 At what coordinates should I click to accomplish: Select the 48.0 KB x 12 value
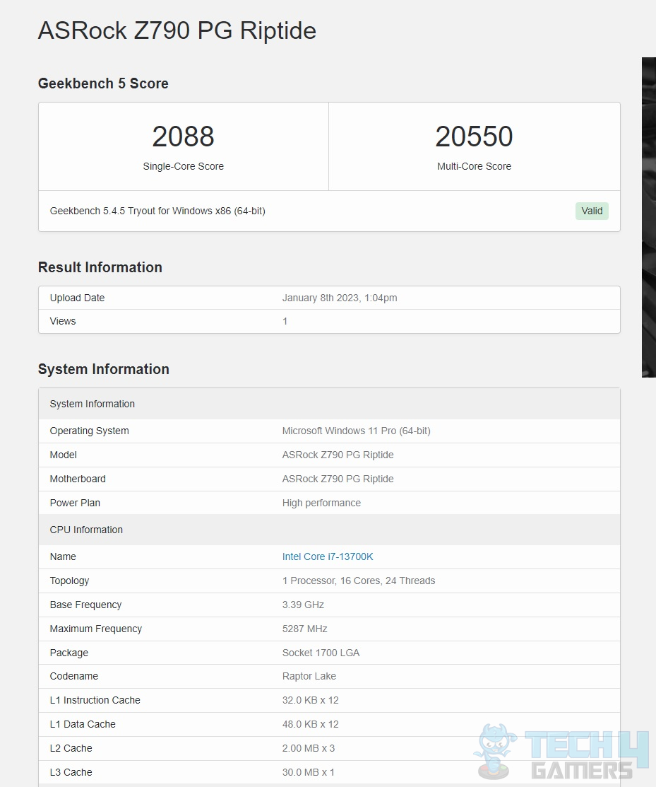[310, 724]
